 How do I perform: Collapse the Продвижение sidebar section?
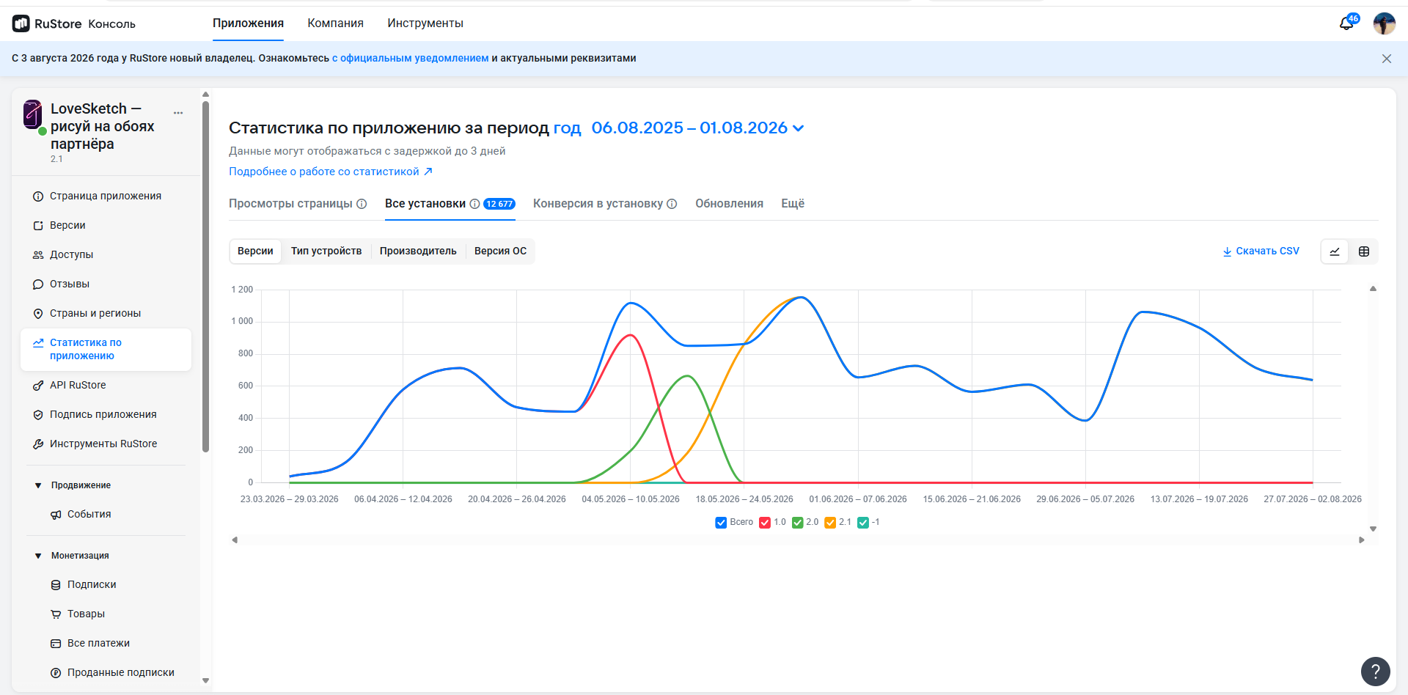[x=38, y=485]
